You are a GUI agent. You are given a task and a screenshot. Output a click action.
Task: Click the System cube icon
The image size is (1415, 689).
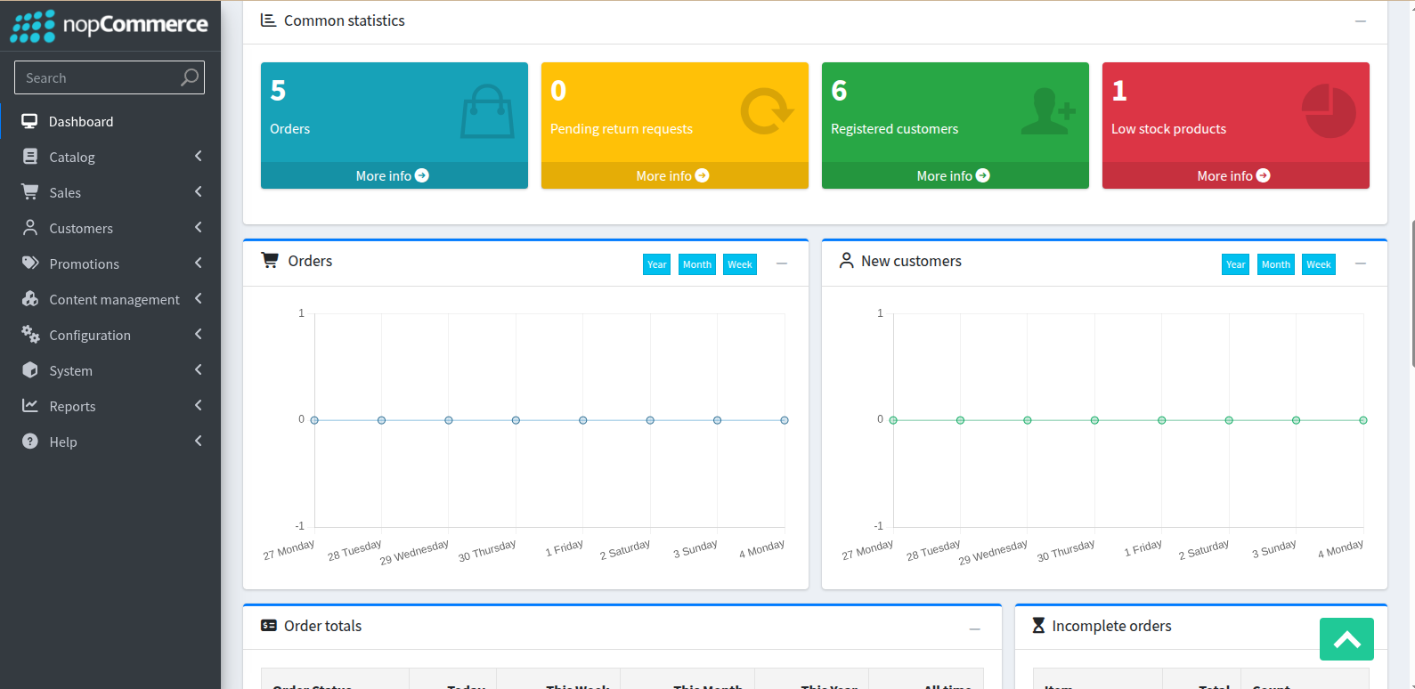(x=30, y=369)
